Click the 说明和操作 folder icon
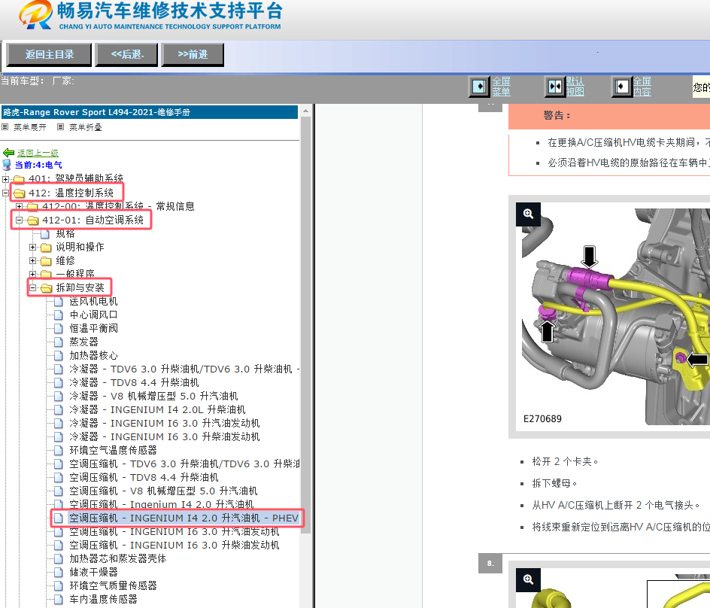The height and width of the screenshot is (608, 710). (x=46, y=248)
